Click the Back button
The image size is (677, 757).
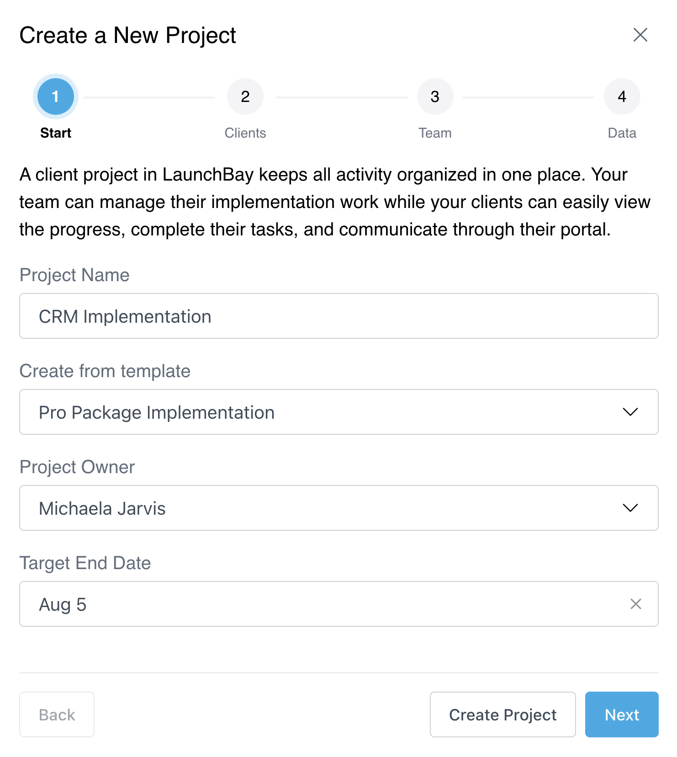pos(57,714)
